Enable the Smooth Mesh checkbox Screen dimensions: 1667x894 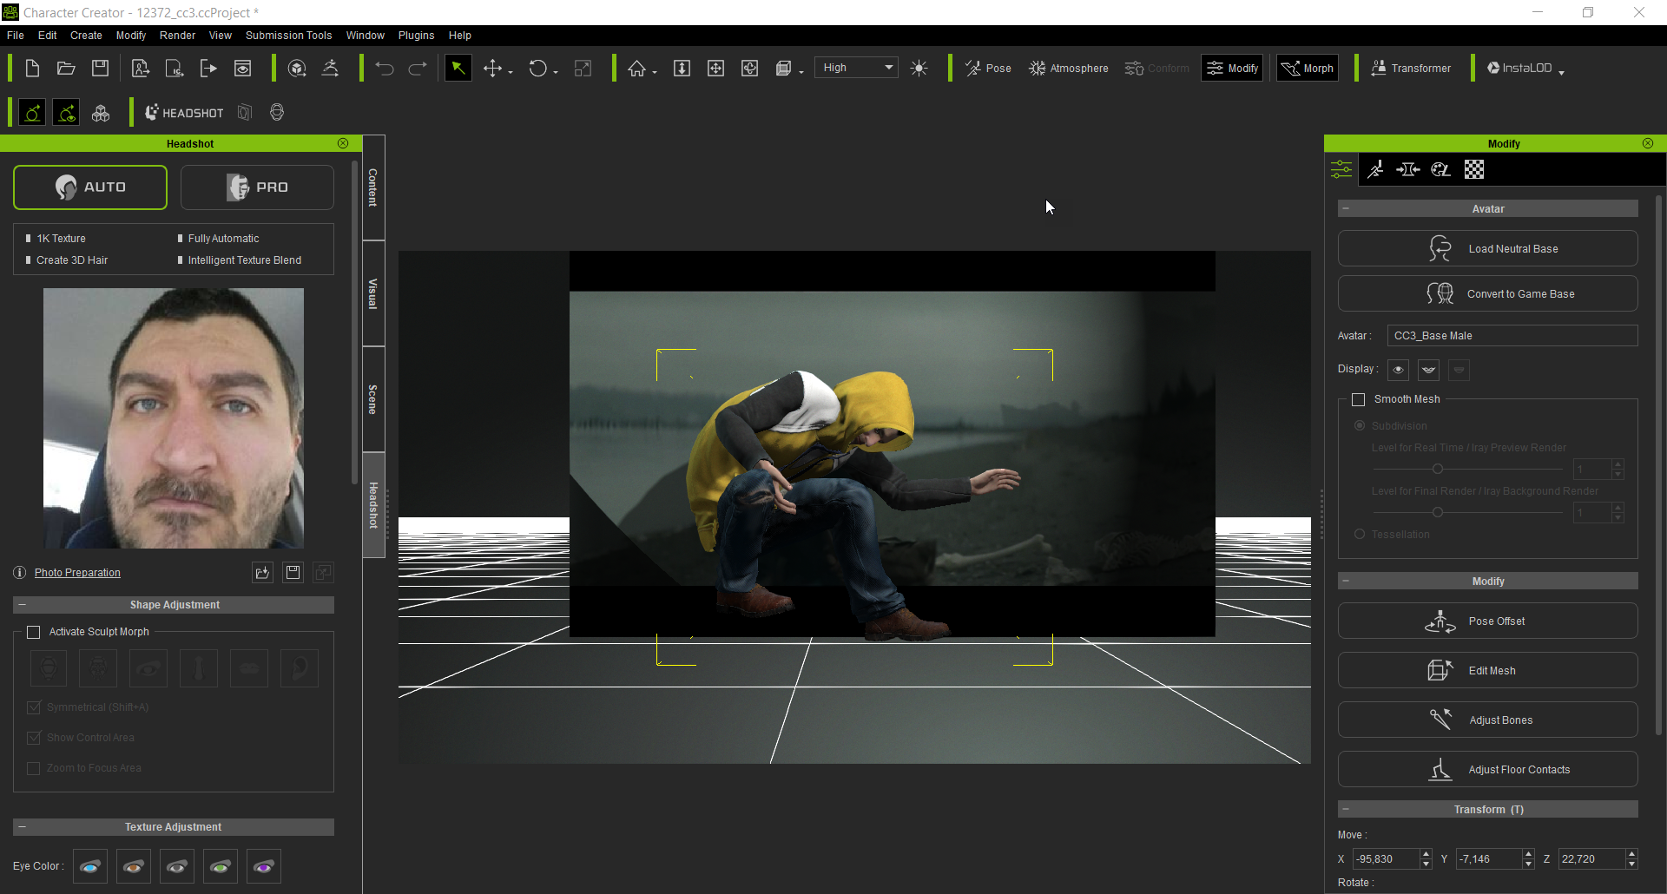coord(1359,399)
